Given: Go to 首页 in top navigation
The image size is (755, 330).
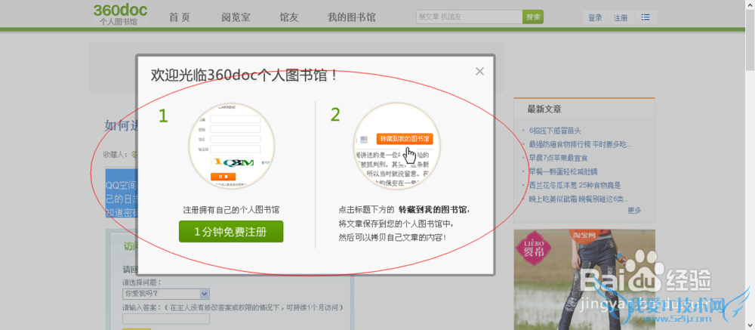Looking at the screenshot, I should 180,17.
